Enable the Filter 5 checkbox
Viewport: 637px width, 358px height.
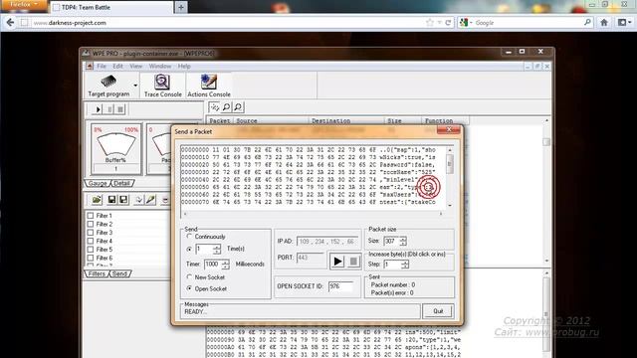pyautogui.click(x=91, y=250)
